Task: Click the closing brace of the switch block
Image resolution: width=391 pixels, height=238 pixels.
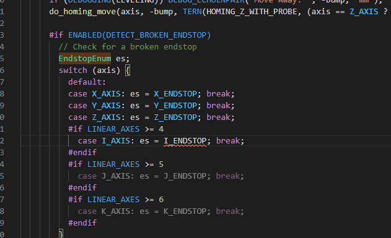Action: pyautogui.click(x=61, y=234)
